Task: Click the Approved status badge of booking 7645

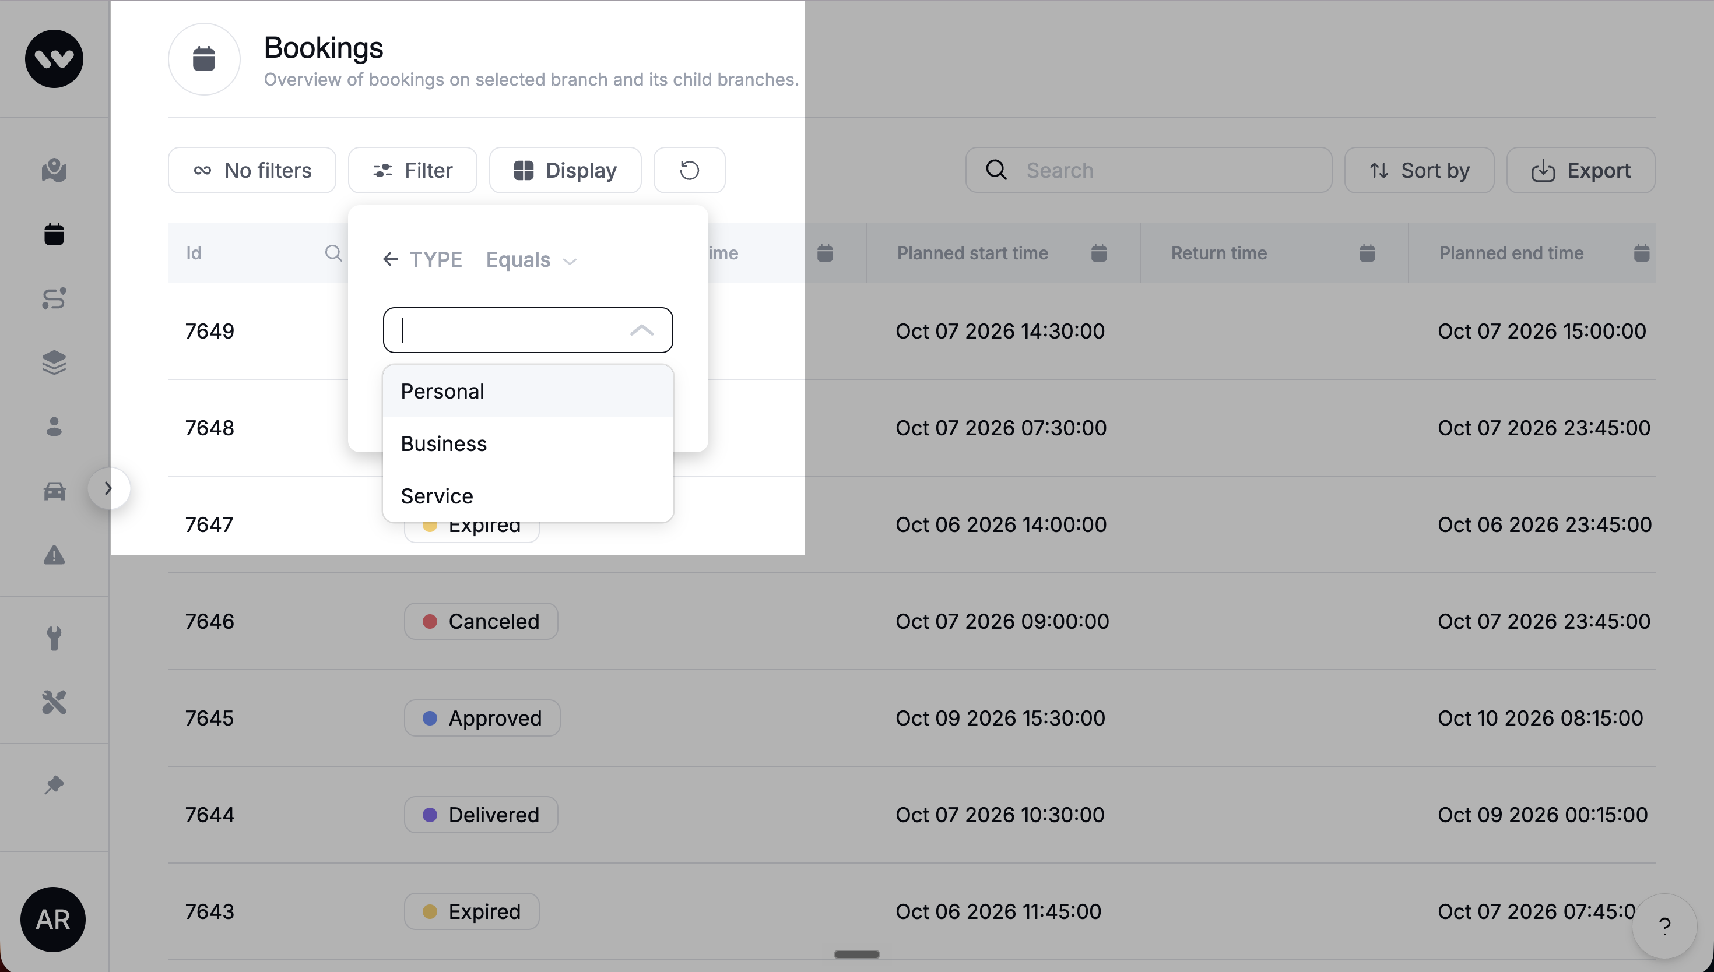Action: pos(482,719)
